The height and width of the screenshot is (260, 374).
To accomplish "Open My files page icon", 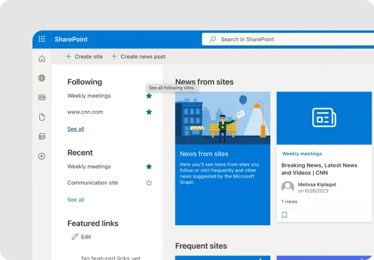I will (x=42, y=117).
